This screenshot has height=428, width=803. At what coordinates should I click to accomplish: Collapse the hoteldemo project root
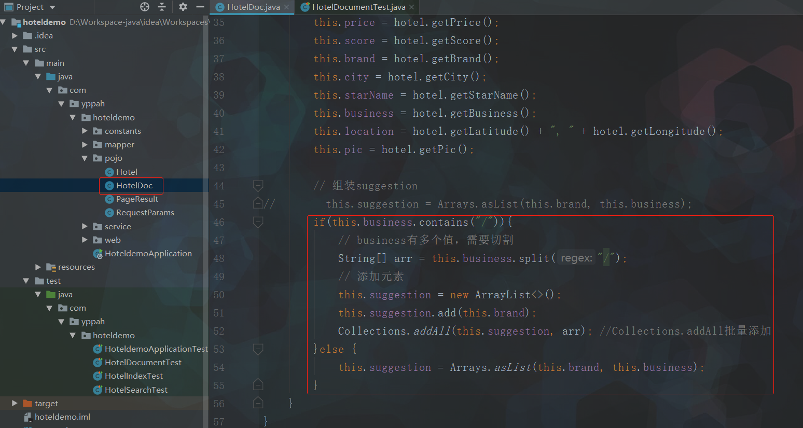click(4, 22)
